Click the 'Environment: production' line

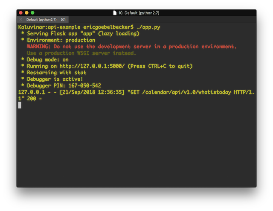pos(58,40)
